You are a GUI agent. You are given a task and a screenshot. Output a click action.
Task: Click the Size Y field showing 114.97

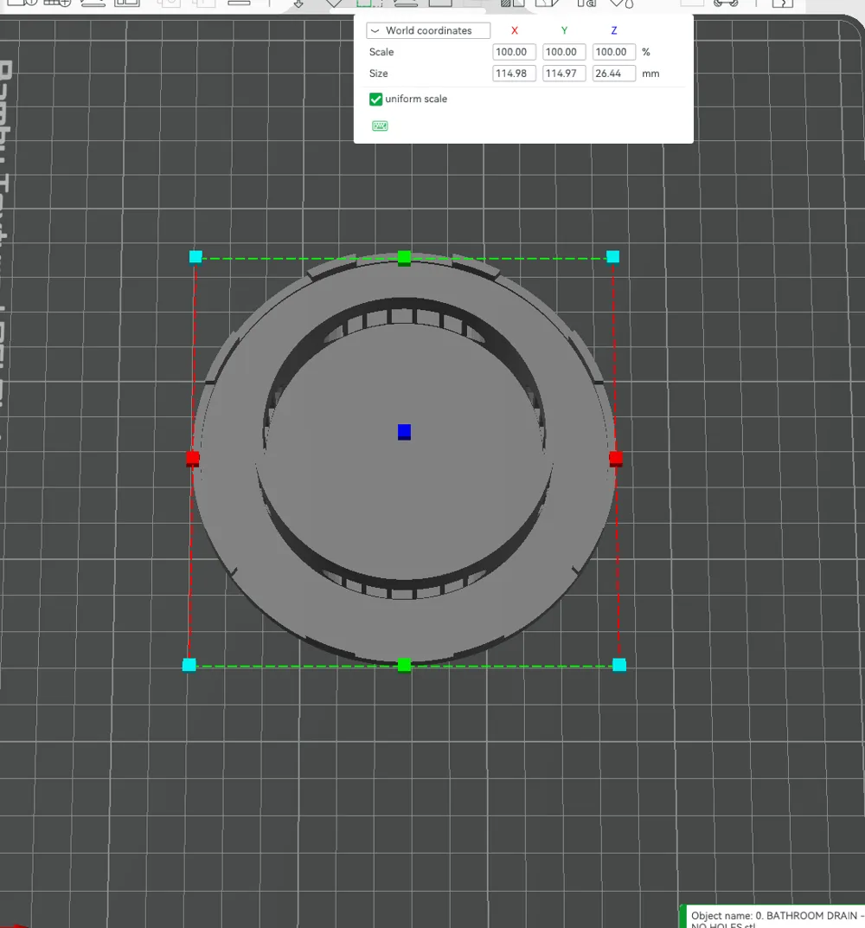[563, 74]
